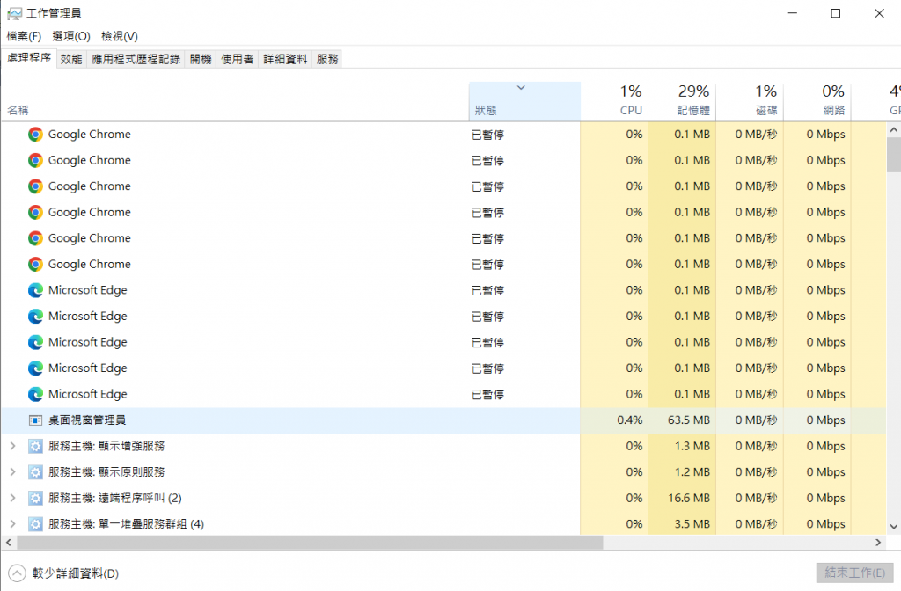The height and width of the screenshot is (591, 901).
Task: Select 服務主機: 顯示原則服務 row name
Action: click(x=106, y=472)
